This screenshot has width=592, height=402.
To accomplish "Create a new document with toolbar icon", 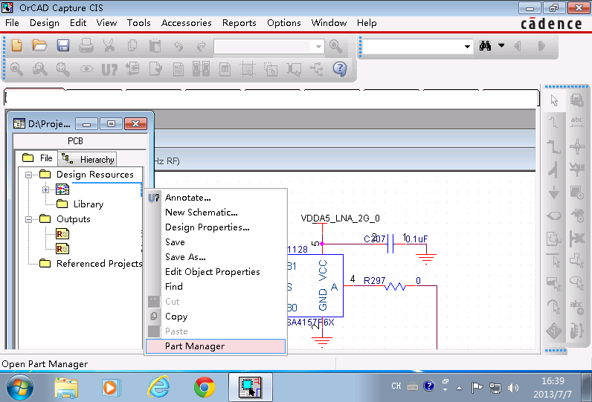I will [17, 45].
